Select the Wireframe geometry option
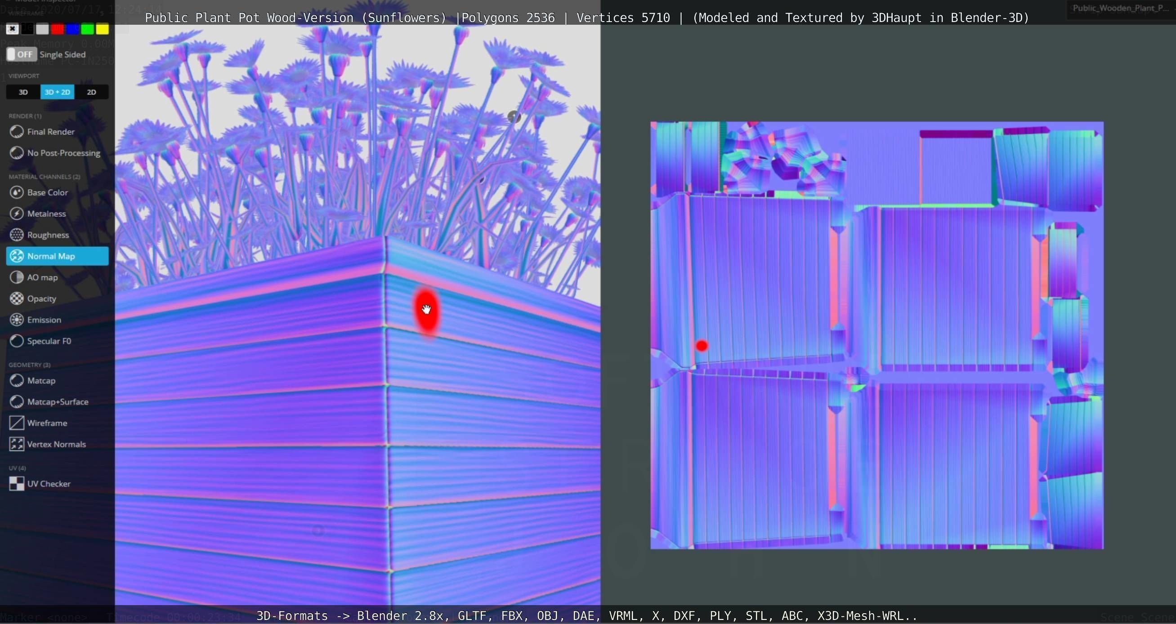This screenshot has height=624, width=1176. click(47, 423)
